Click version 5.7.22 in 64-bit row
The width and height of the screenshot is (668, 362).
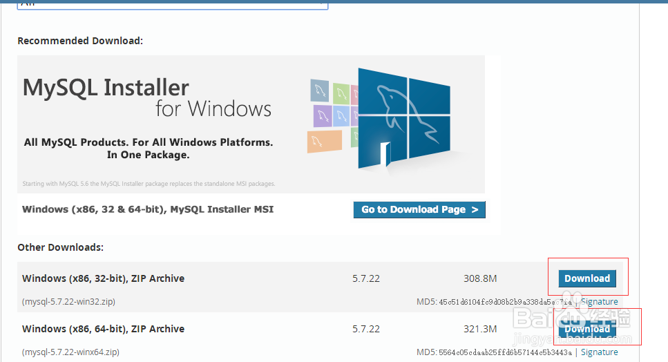366,329
